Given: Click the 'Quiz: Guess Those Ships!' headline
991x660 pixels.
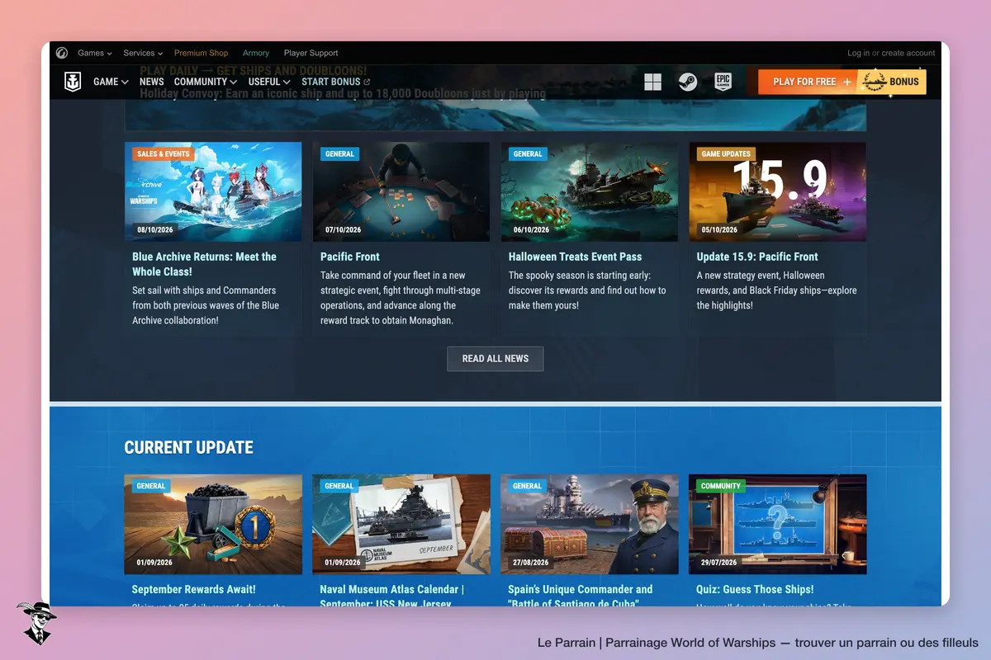Looking at the screenshot, I should pos(755,589).
